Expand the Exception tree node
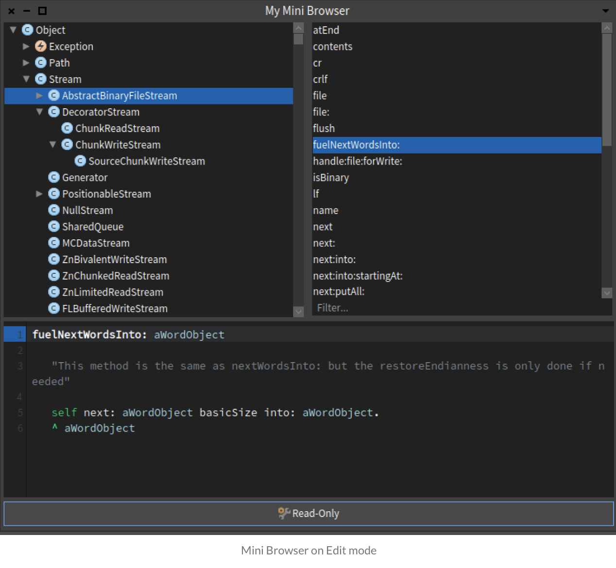 26,47
